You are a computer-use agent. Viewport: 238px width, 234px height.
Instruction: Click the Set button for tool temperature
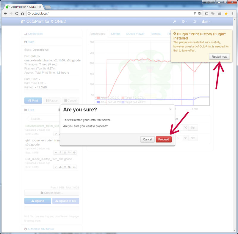(193, 127)
